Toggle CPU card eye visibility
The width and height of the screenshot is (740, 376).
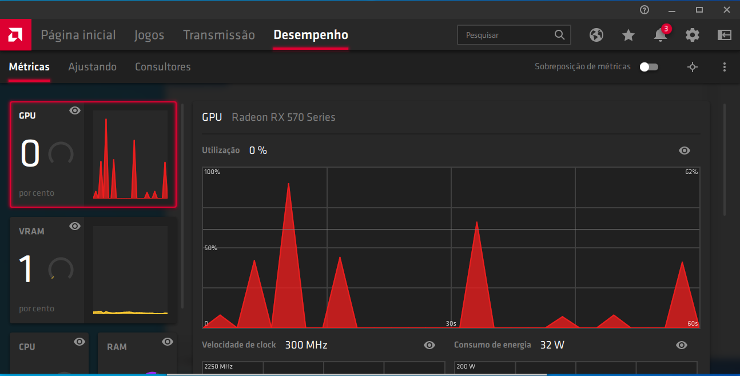[x=79, y=342]
